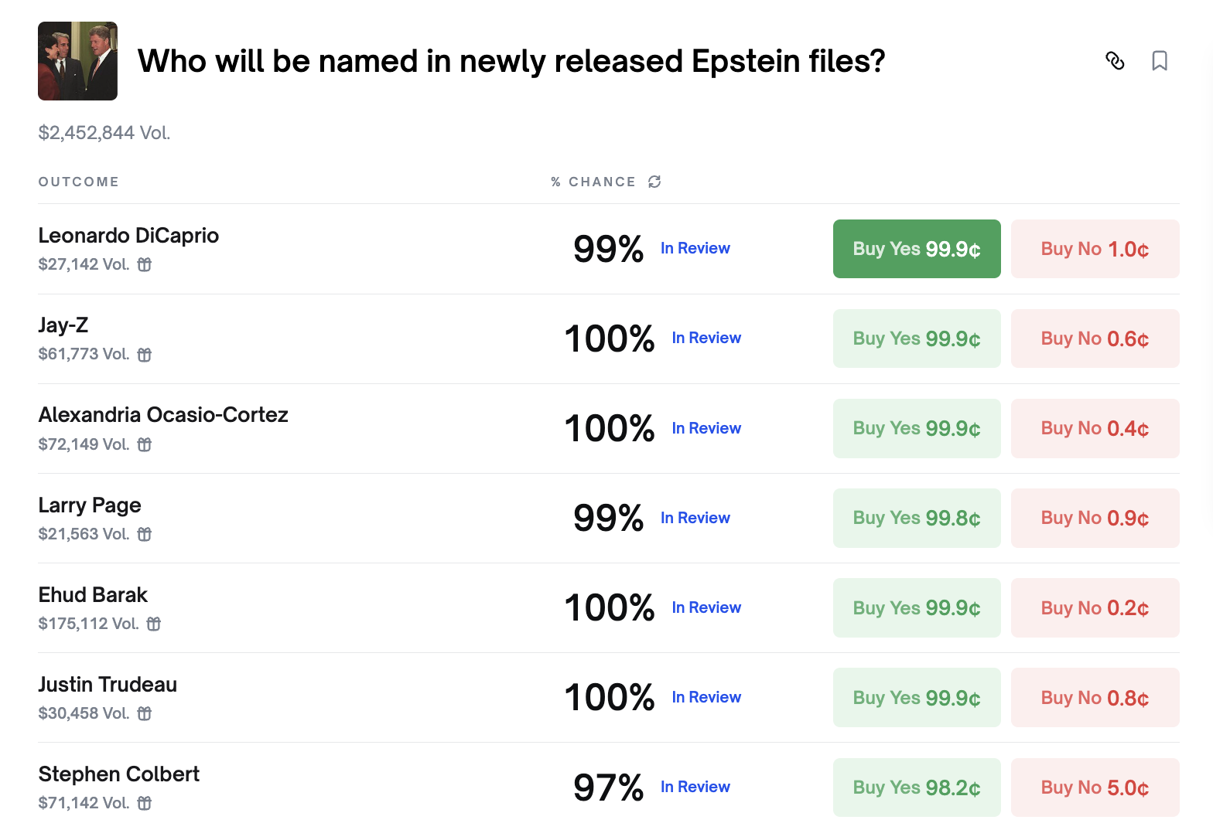Open In Review link for Leonardo DiCaprio
Viewport: 1213px width, 830px height.
tap(695, 248)
